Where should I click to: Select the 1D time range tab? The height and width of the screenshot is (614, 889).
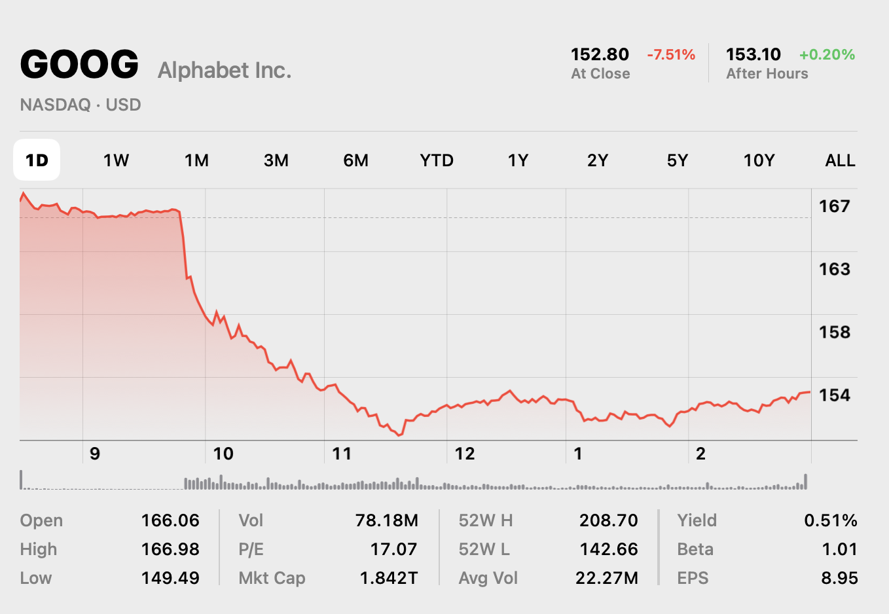tap(37, 160)
